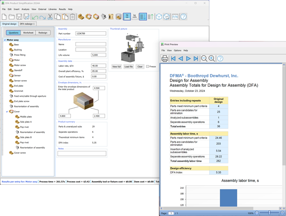Click the Print Preview page number box
Viewport: 286px width, 216px height.
pyautogui.click(x=171, y=213)
